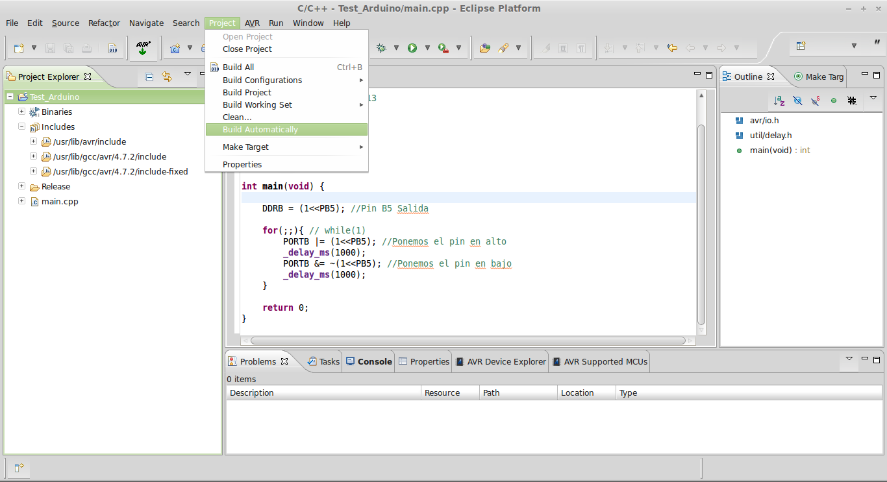Start the Debug launcher bug icon
The width and height of the screenshot is (887, 482).
point(382,48)
